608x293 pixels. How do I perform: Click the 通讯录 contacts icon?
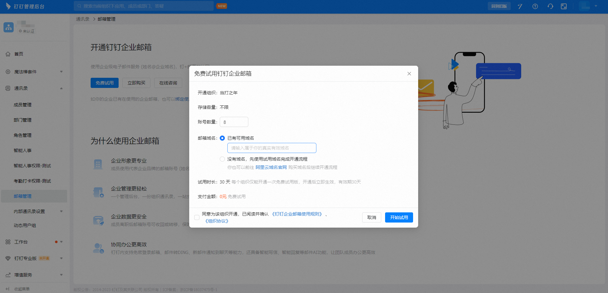click(x=8, y=88)
